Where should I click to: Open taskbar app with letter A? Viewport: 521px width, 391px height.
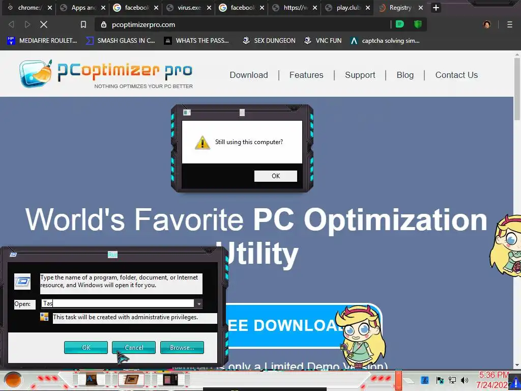pos(91,379)
